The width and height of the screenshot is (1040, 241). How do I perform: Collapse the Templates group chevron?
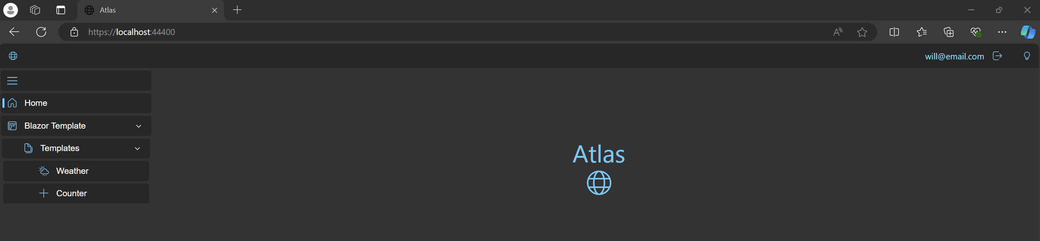137,149
